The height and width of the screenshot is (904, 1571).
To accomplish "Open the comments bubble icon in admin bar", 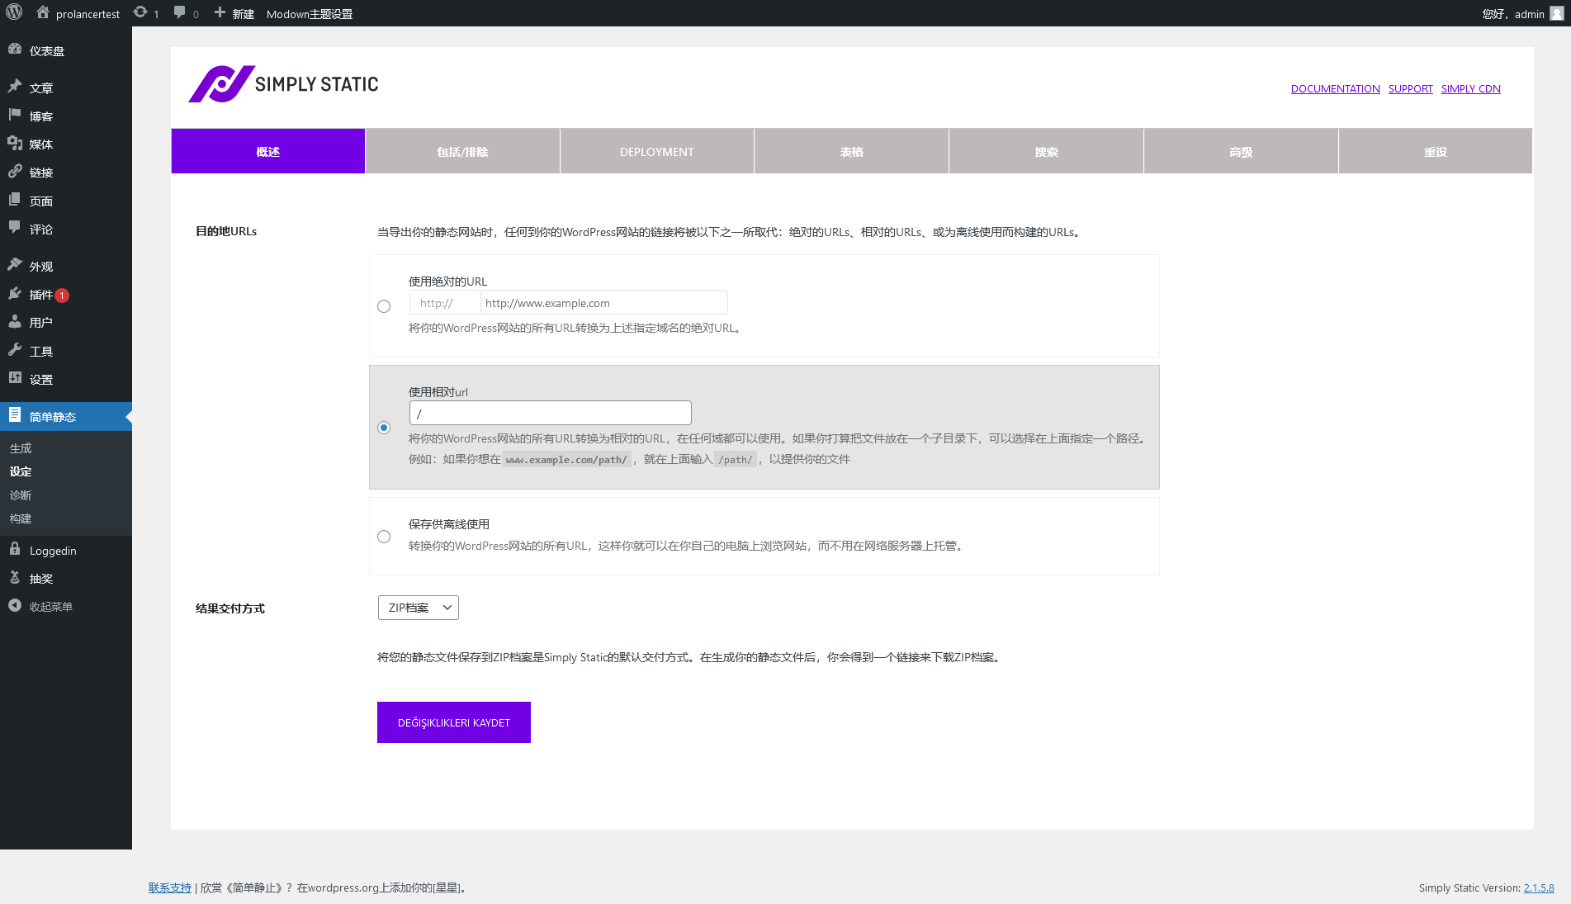I will click(180, 13).
